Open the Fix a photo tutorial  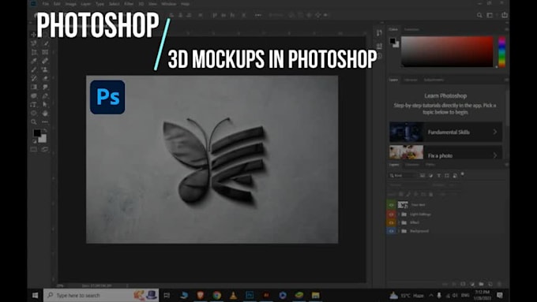pyautogui.click(x=446, y=152)
